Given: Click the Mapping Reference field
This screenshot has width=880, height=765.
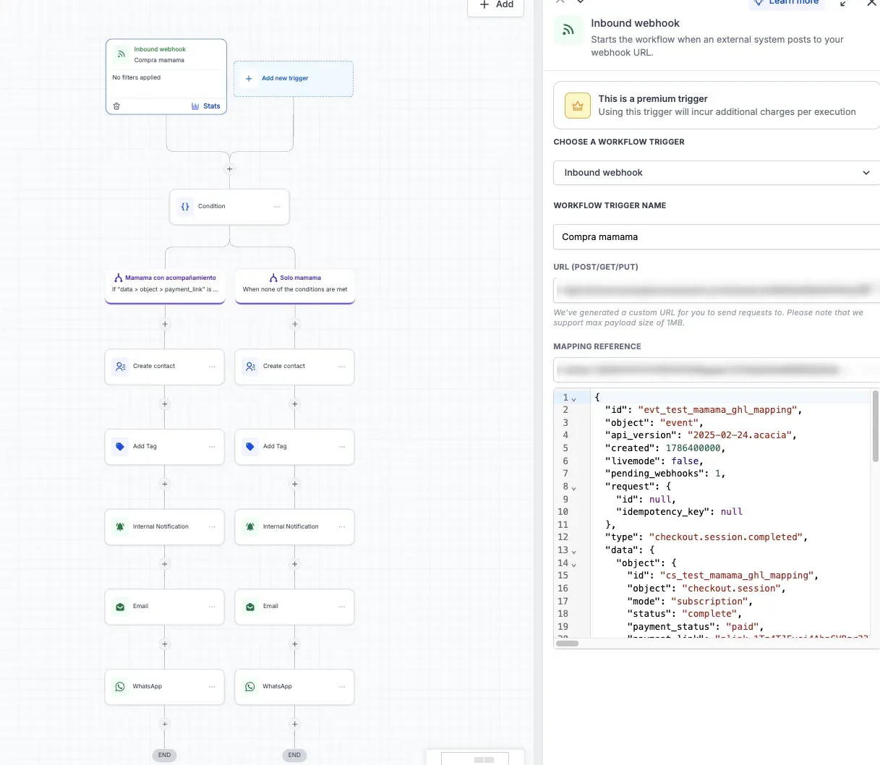Looking at the screenshot, I should pyautogui.click(x=717, y=370).
